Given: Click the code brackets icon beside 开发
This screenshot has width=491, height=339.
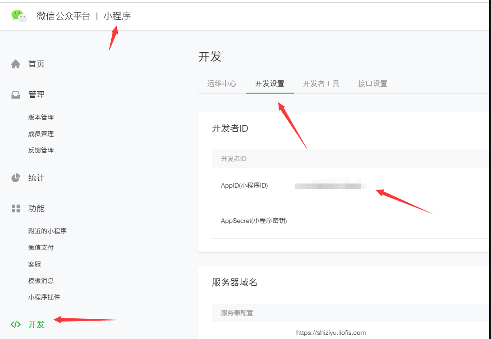Looking at the screenshot, I should pos(16,324).
